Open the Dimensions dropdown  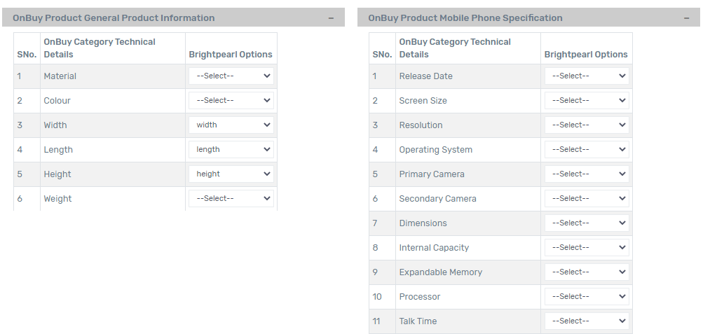point(587,223)
